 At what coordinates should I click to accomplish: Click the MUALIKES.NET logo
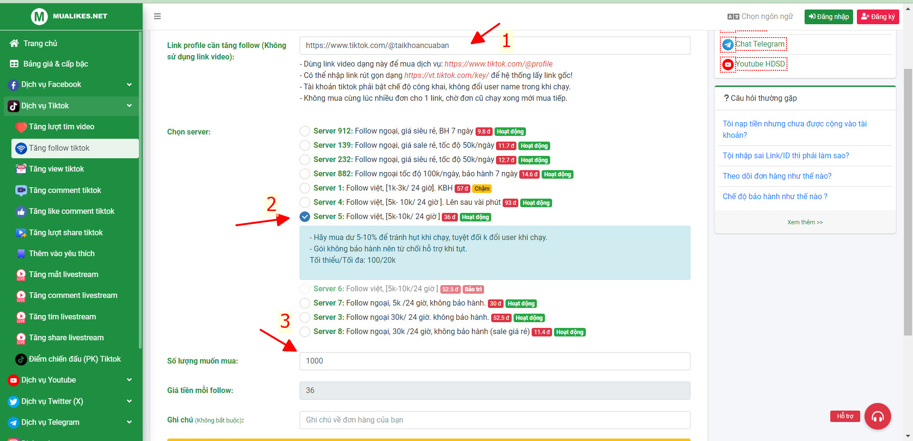click(69, 17)
